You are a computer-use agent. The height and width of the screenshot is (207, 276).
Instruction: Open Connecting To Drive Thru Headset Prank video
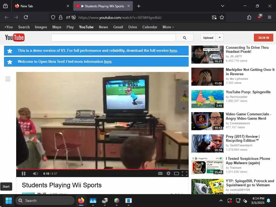[247, 50]
